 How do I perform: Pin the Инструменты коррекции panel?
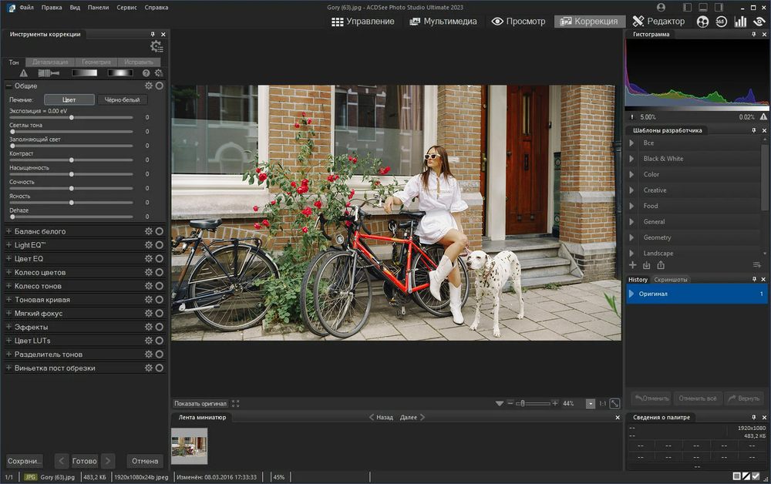(x=152, y=34)
